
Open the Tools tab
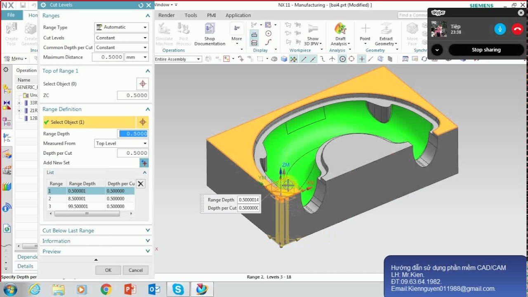[191, 15]
